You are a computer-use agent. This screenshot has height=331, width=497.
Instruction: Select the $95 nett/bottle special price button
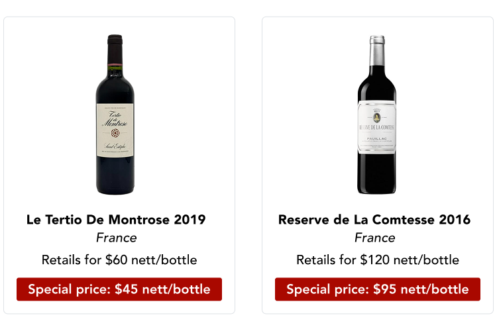tap(378, 289)
